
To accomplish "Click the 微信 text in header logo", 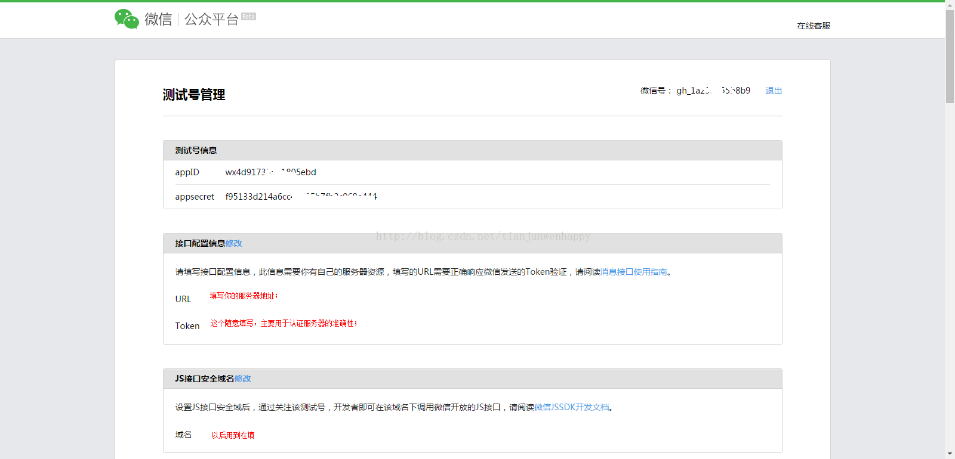I will [158, 19].
